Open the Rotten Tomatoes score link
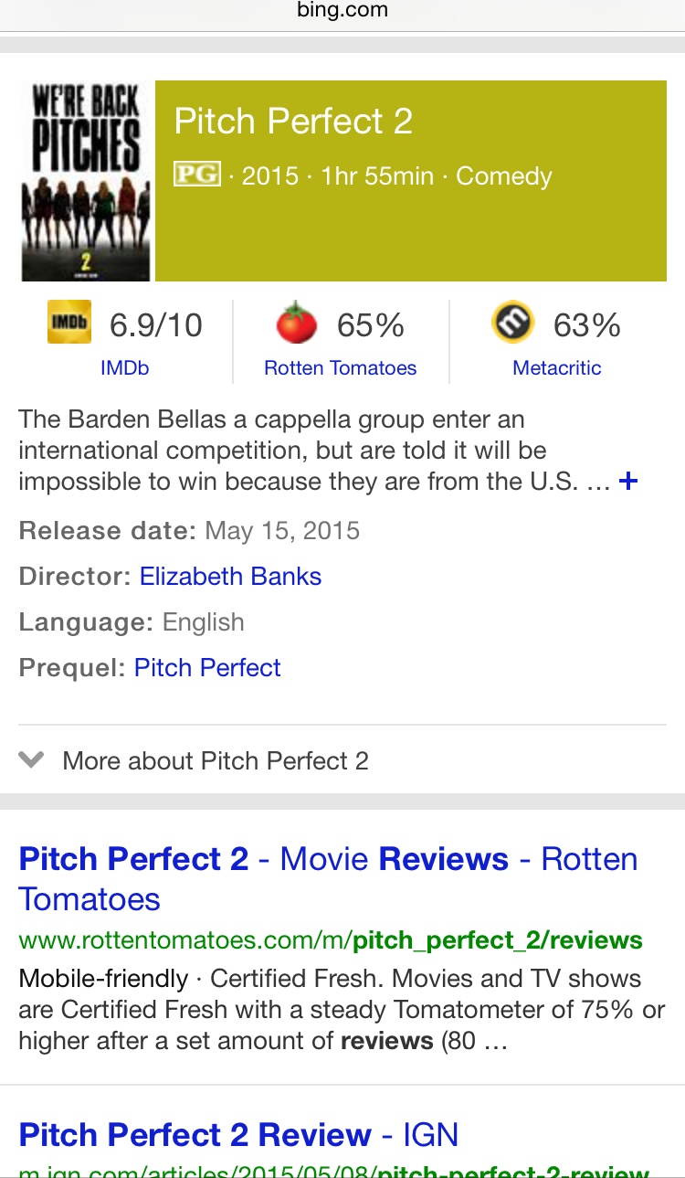 pos(340,367)
